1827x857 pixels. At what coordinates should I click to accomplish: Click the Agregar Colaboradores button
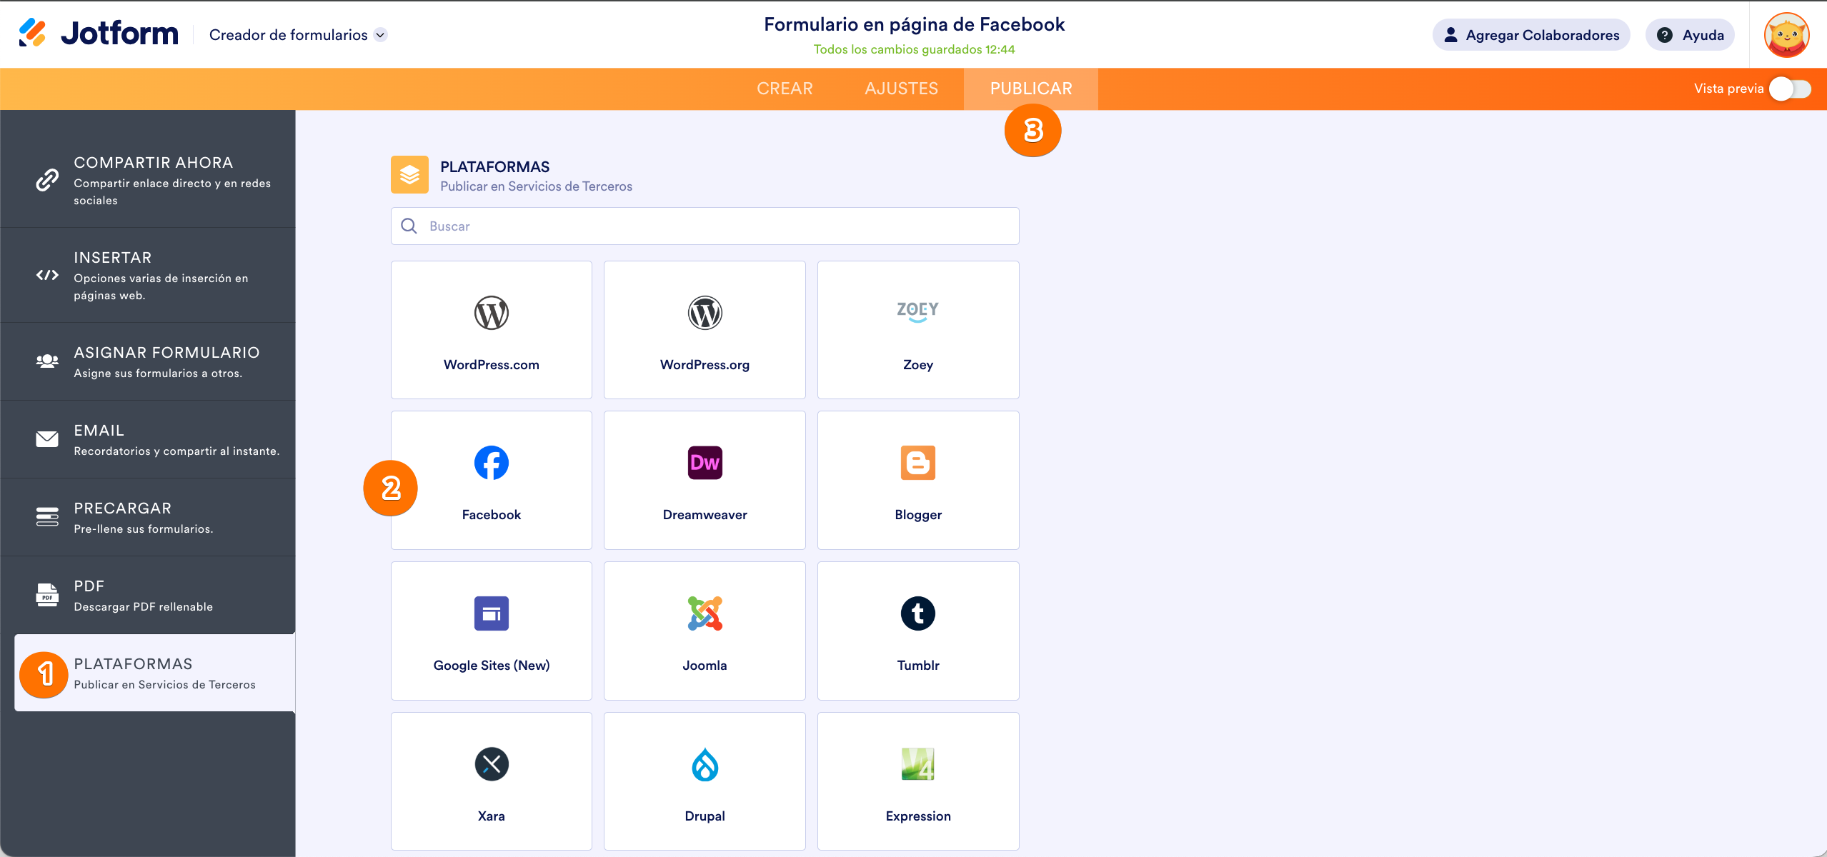(1530, 35)
